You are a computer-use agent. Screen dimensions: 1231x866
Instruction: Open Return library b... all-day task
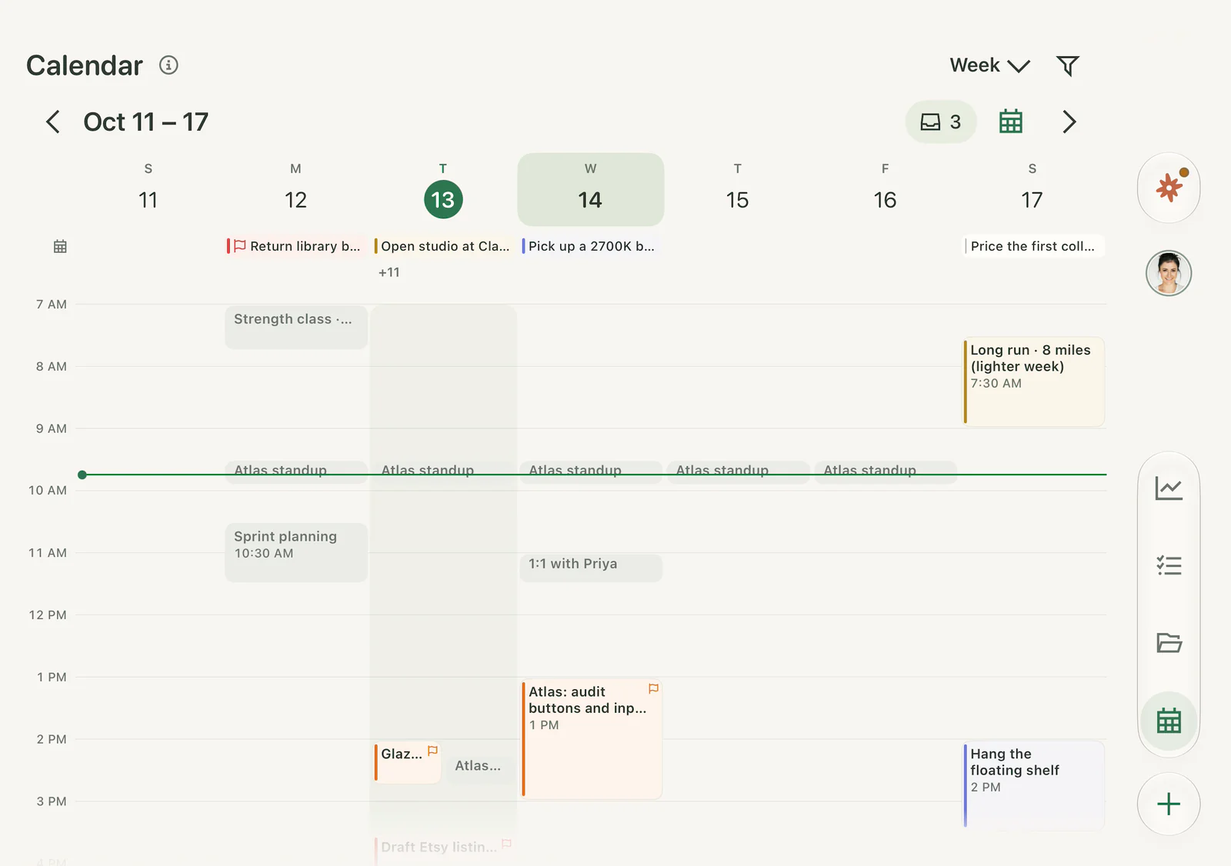pos(296,246)
